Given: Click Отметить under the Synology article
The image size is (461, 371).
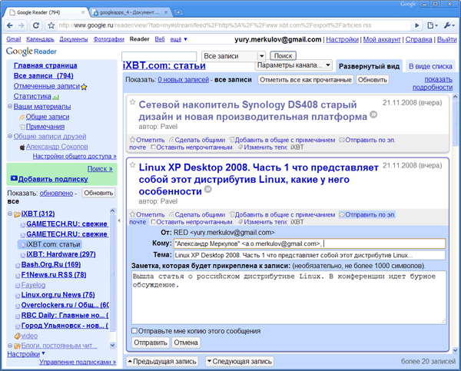Looking at the screenshot, I should pyautogui.click(x=148, y=140).
